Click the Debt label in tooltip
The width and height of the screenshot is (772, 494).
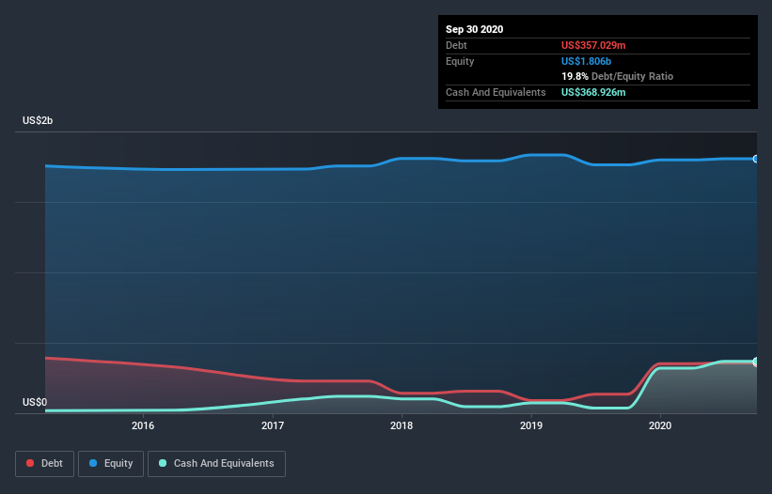(x=456, y=45)
